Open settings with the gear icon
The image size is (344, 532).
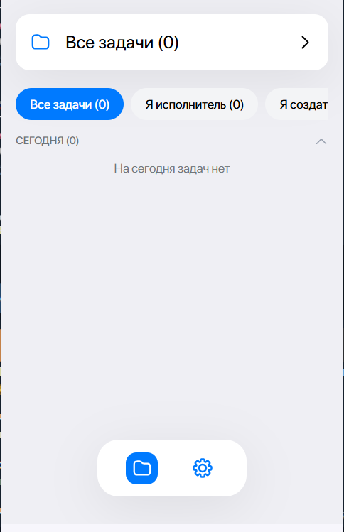coord(203,468)
